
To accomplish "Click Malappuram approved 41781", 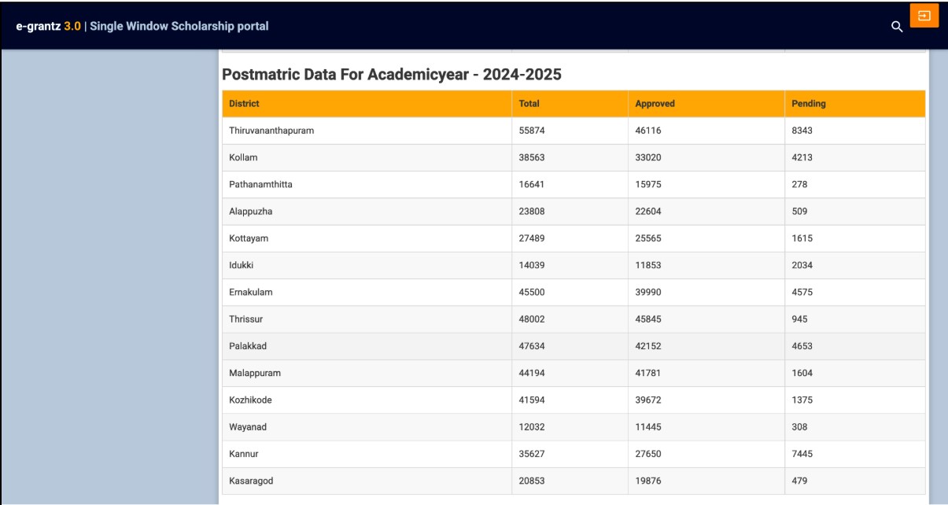I will point(648,373).
